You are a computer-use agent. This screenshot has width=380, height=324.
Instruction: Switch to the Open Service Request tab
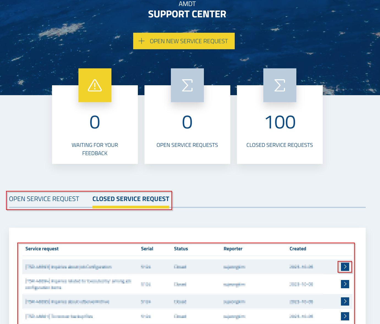44,199
